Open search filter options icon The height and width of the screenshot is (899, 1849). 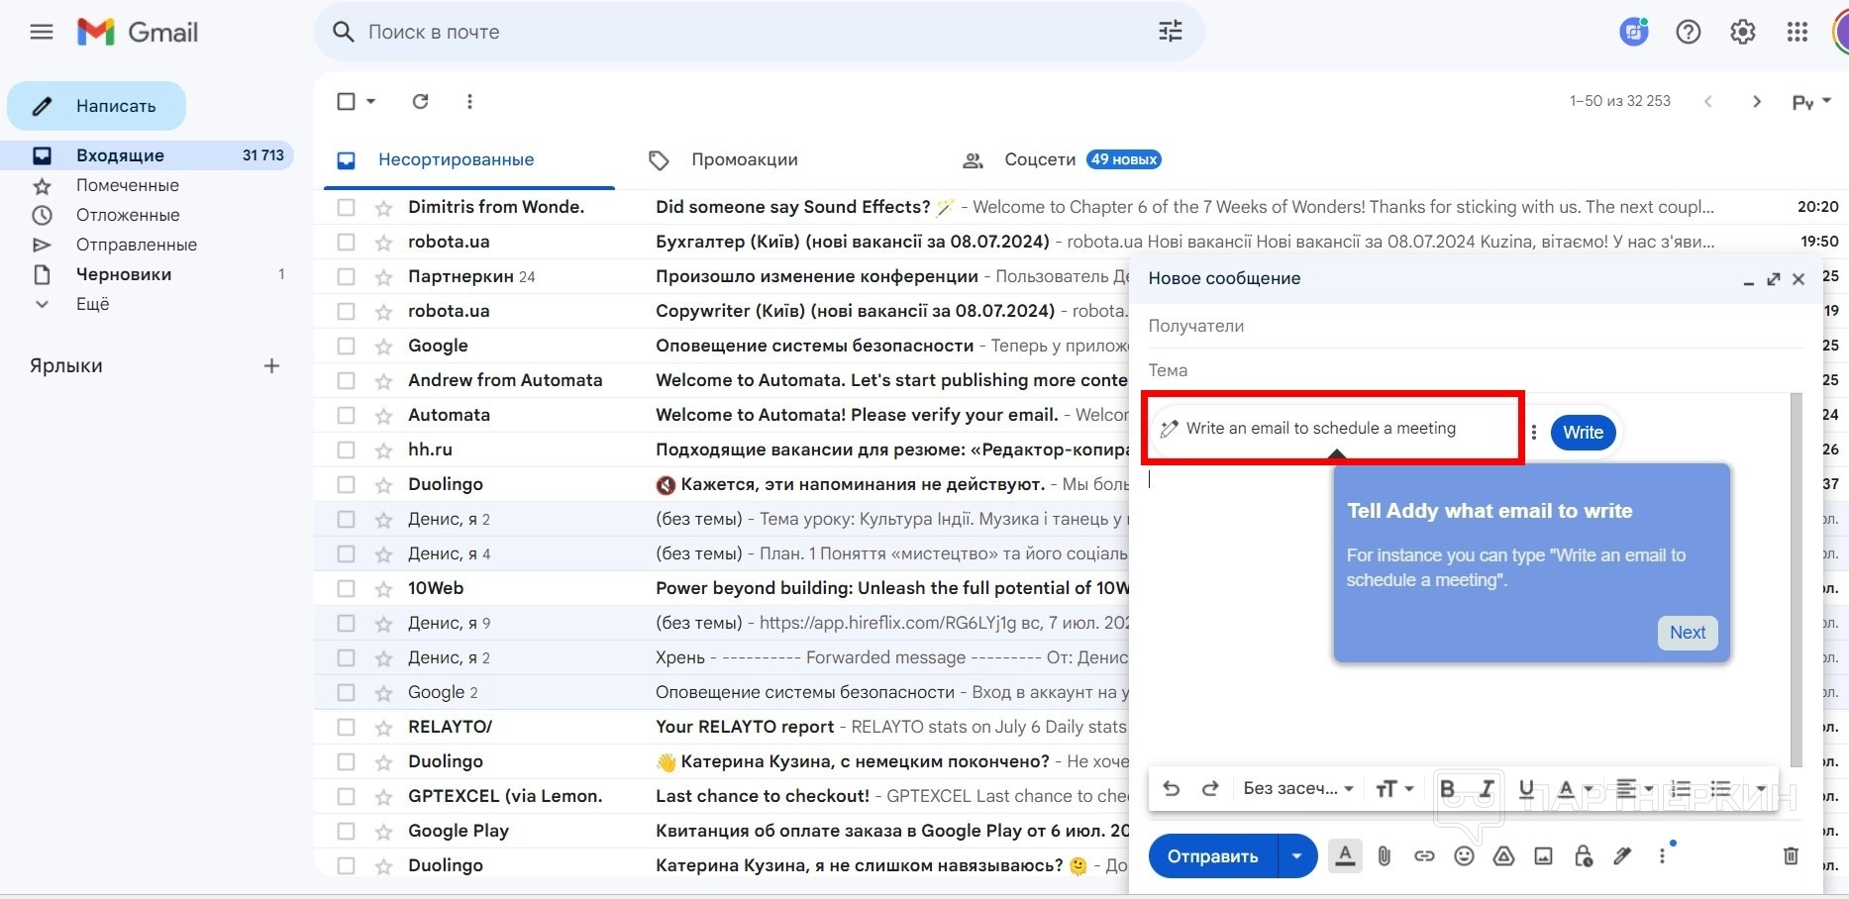1170,32
